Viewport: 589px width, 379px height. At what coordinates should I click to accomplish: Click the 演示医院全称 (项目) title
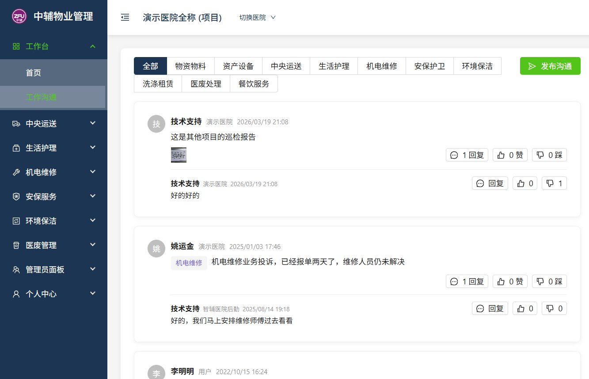[x=182, y=17]
